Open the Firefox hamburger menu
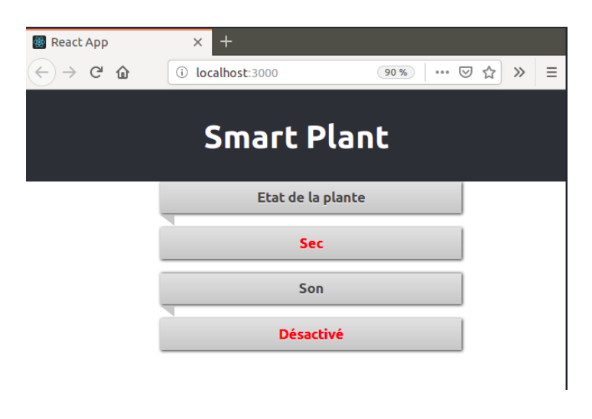The width and height of the screenshot is (592, 419). (551, 73)
